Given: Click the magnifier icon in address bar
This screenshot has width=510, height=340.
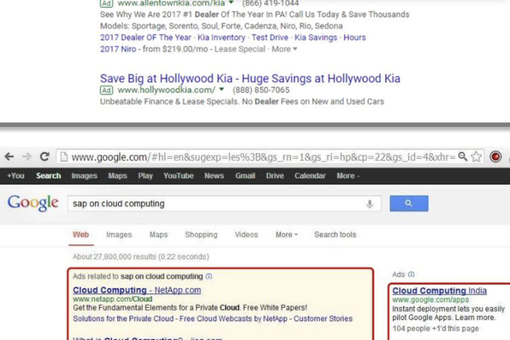Looking at the screenshot, I should click(463, 157).
